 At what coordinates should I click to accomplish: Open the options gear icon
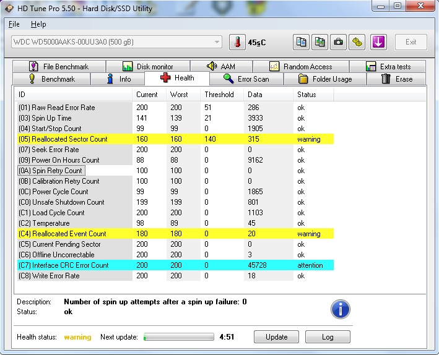click(x=357, y=42)
